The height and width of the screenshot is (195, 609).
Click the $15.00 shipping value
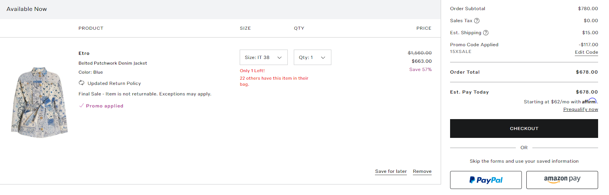[x=590, y=33]
